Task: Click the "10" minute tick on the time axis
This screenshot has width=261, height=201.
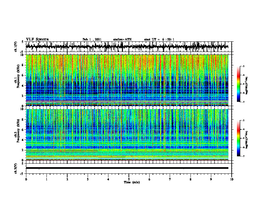Action: pyautogui.click(x=232, y=179)
